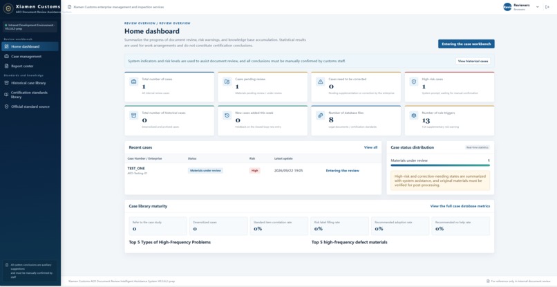This screenshot has width=557, height=287.
Task: Click the Recommended adoption rate tile
Action: pyautogui.click(x=400, y=226)
